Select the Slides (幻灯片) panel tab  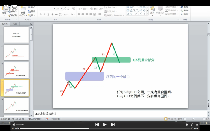(x=5, y=24)
